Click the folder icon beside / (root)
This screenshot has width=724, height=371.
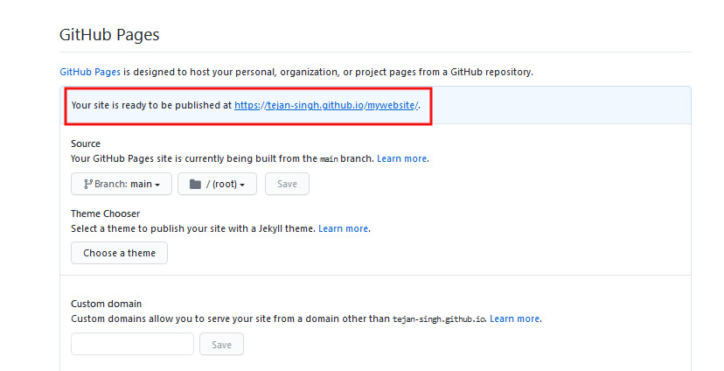[x=195, y=184]
